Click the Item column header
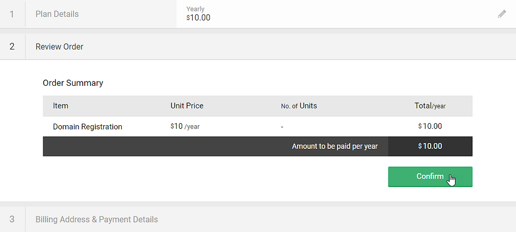516x232 pixels. (61, 106)
